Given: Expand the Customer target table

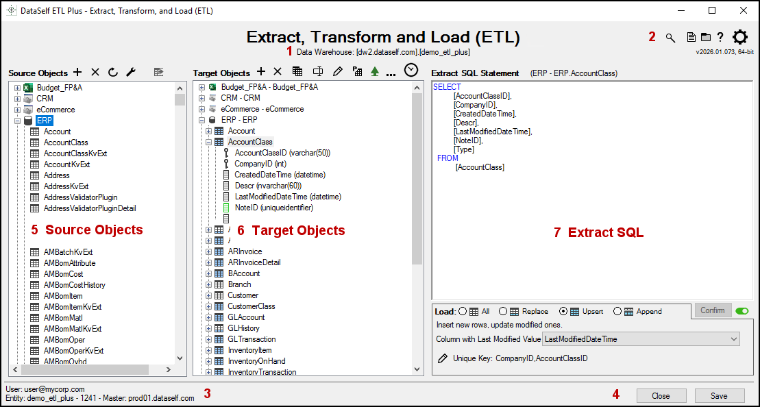Looking at the screenshot, I should pos(209,295).
